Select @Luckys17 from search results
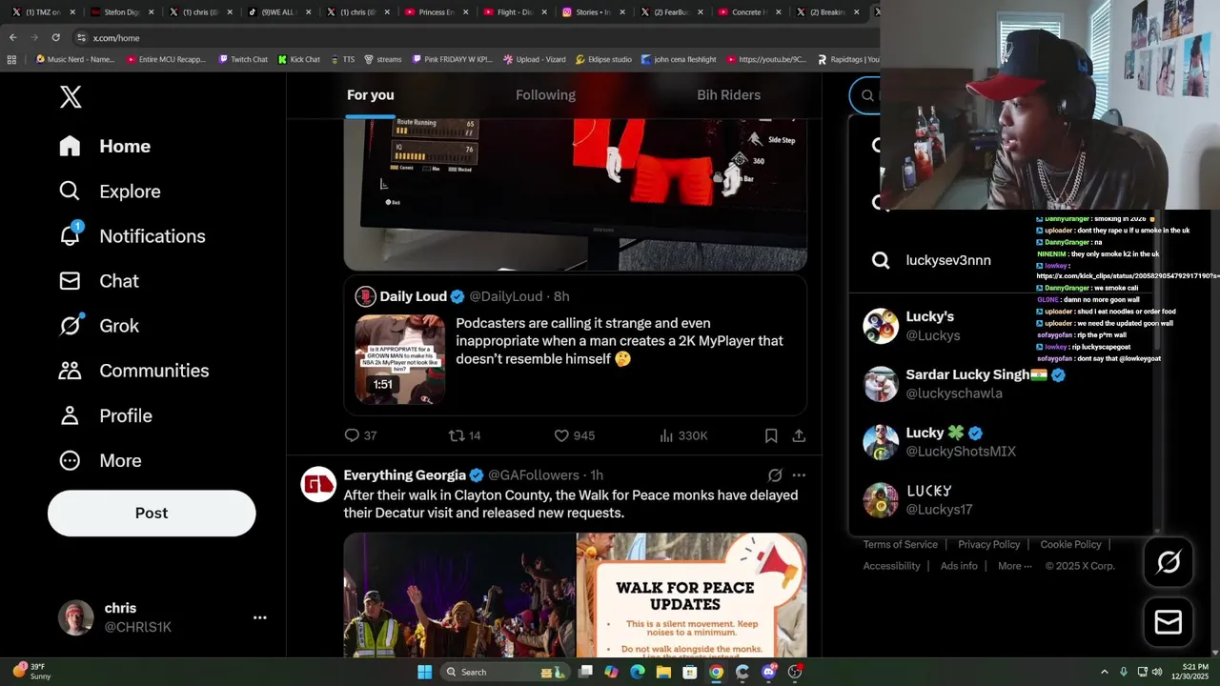This screenshot has width=1220, height=686. [1001, 499]
